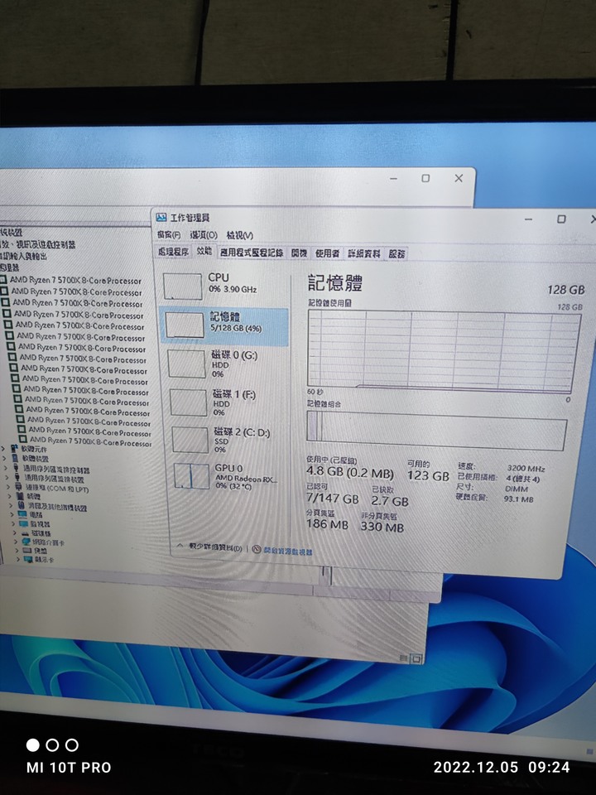This screenshot has width=596, height=795.
Task: Click the 網路介面卡 network adapter icon
Action: coord(26,542)
